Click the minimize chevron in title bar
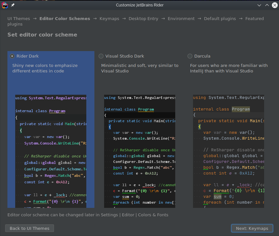 (259, 5)
